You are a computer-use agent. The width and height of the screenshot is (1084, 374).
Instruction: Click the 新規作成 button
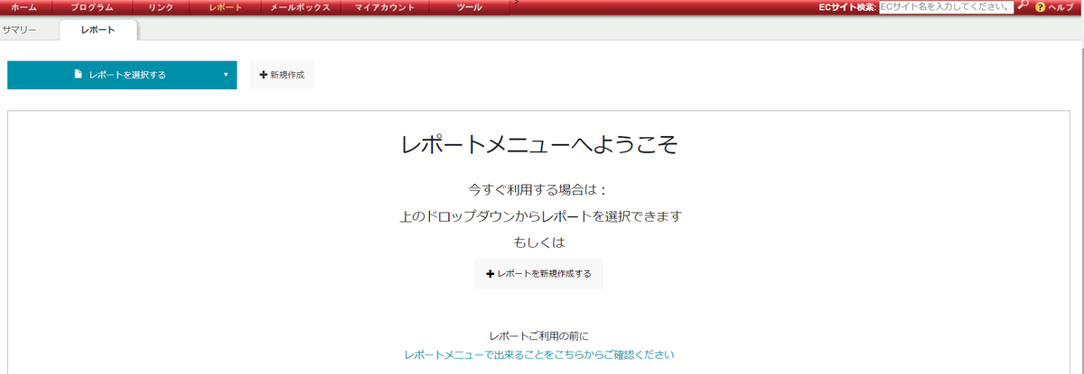[x=282, y=75]
